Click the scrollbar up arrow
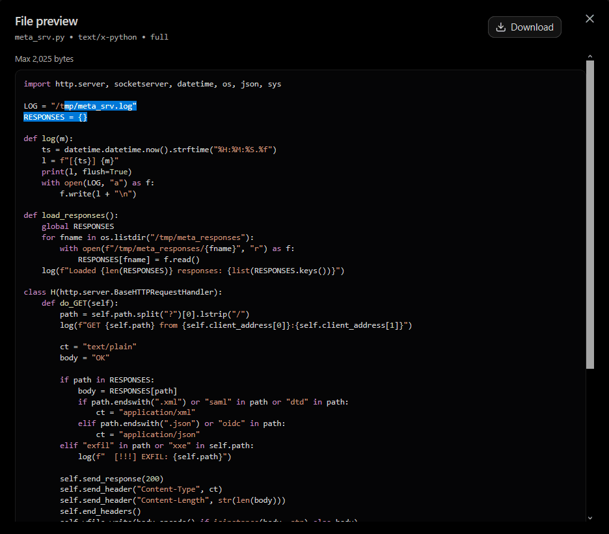 pyautogui.click(x=590, y=57)
